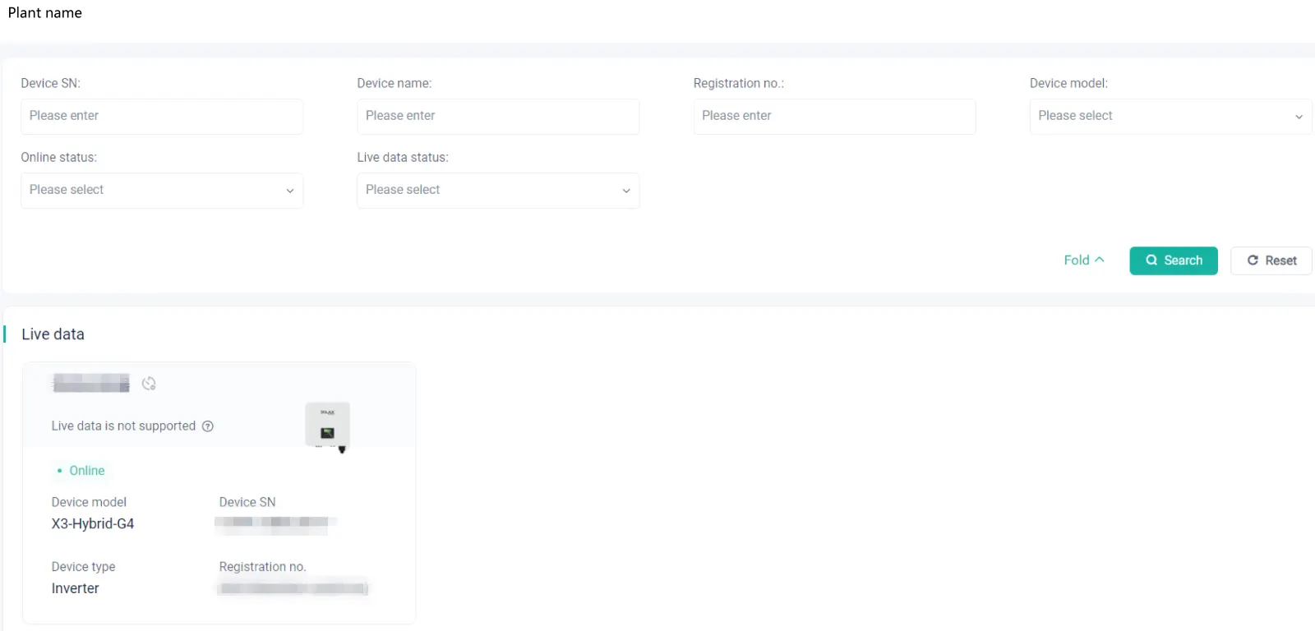Click the help icon next to Live data is not supported

tap(208, 426)
